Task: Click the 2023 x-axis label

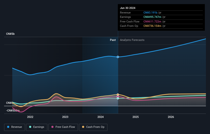Action: pos(65,117)
